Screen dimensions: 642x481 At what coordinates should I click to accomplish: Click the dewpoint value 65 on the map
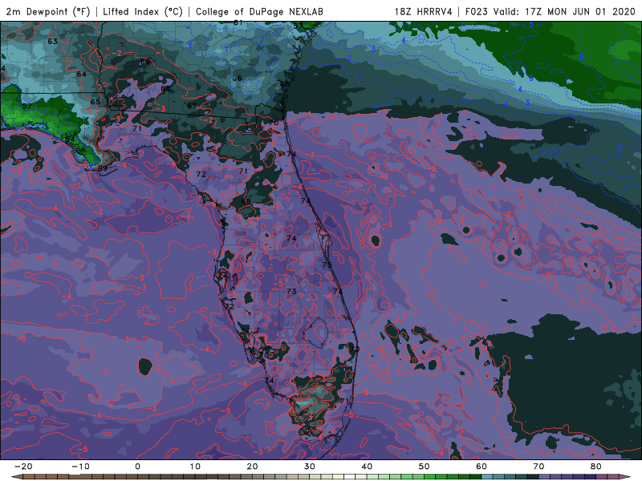(95, 102)
